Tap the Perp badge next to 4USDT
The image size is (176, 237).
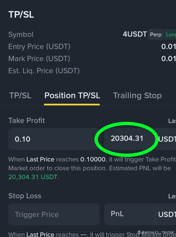(x=156, y=34)
